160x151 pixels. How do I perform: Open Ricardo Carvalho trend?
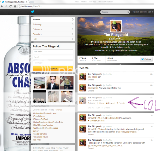pos(40,134)
